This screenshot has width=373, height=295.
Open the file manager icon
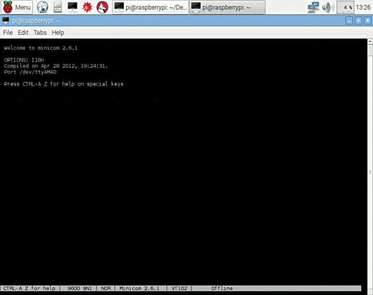click(57, 7)
